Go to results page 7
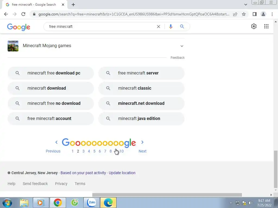This screenshot has height=208, width=278. pos(105,151)
